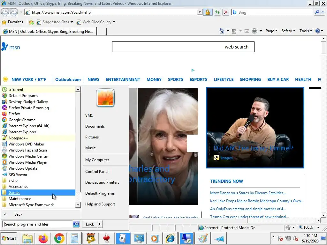Open the Web Slice Gallery dropdown
This screenshot has width=327, height=245.
point(114,22)
